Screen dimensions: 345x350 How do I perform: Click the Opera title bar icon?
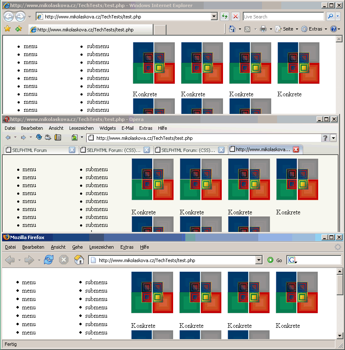(x=7, y=119)
